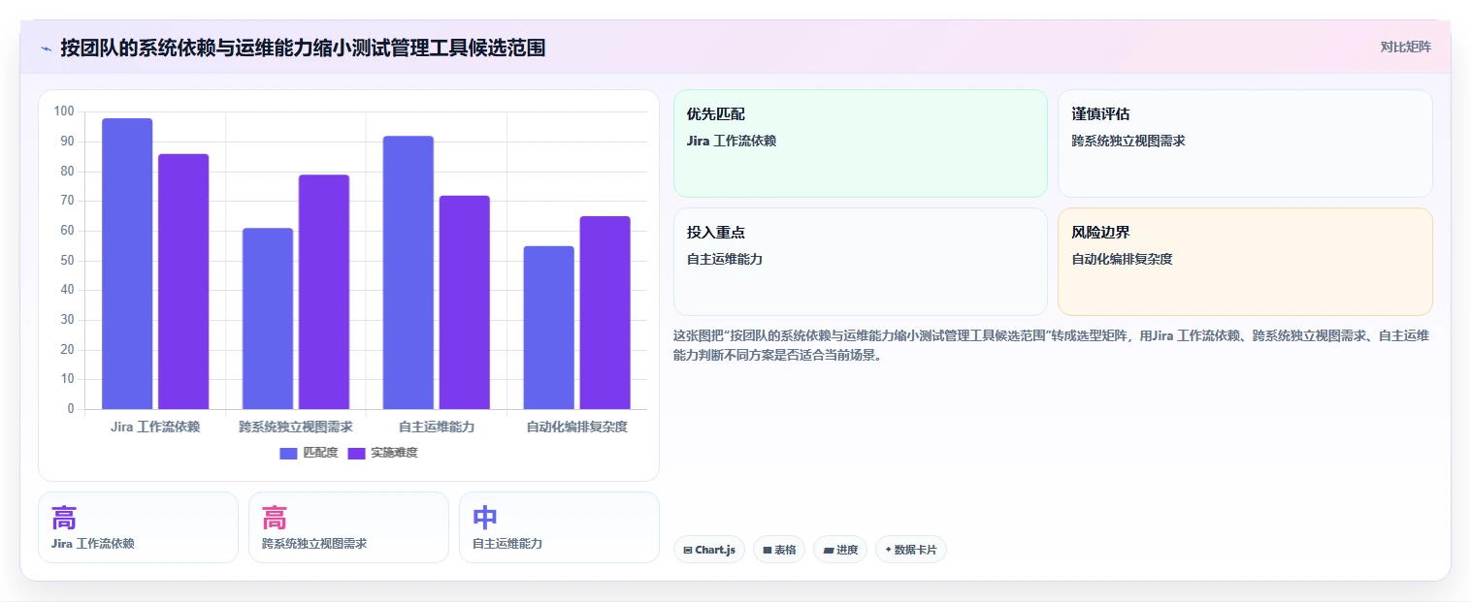Open the 风险边界 matrix card
Screen dimensions: 1471x602
pyautogui.click(x=1245, y=262)
